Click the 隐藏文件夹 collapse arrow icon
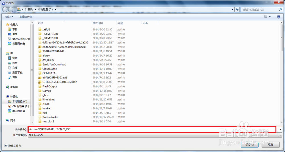This screenshot has height=152, width=285. 6,146
